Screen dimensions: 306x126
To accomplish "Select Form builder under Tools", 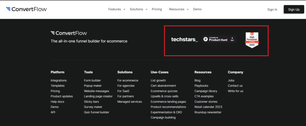I will (x=92, y=80).
